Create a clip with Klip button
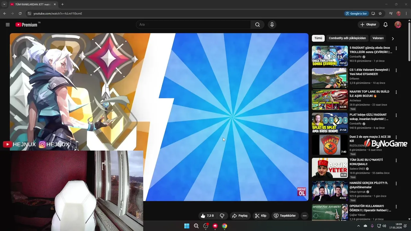This screenshot has height=231, width=411. coord(260,216)
